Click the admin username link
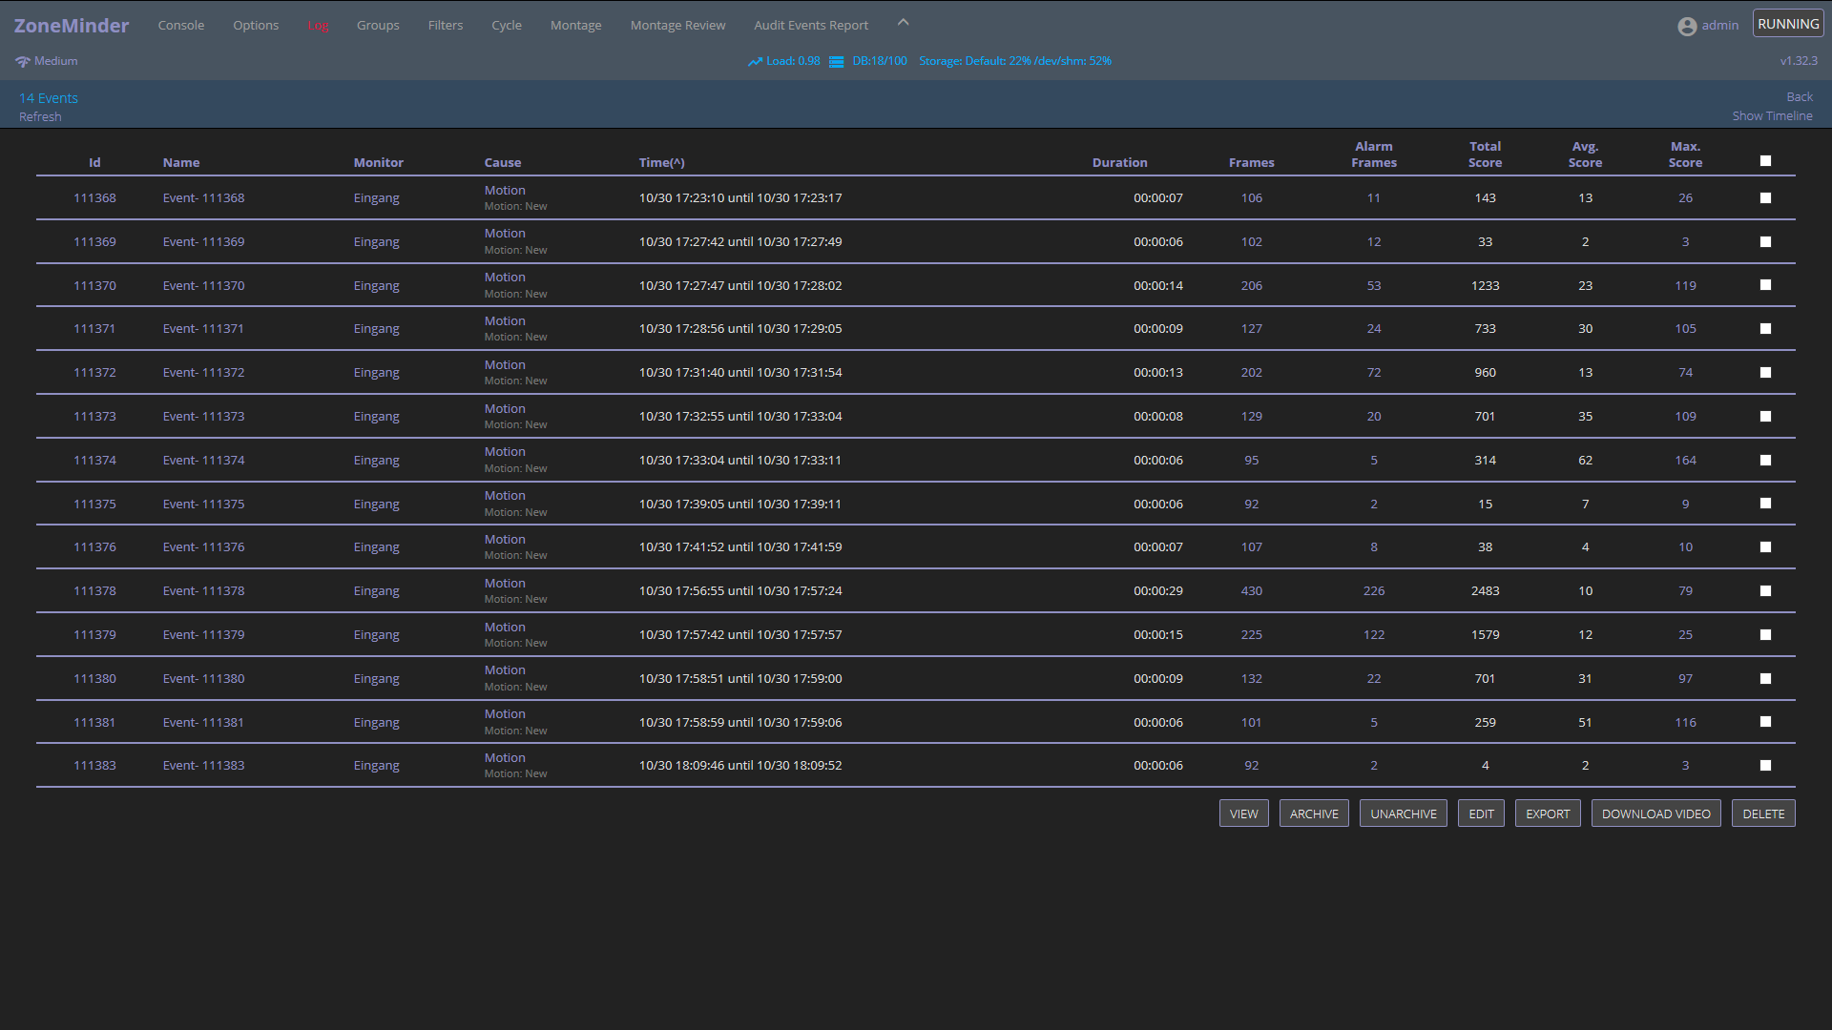1832x1030 pixels. click(1719, 26)
